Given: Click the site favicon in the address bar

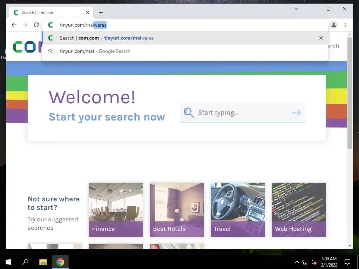Looking at the screenshot, I should point(50,25).
